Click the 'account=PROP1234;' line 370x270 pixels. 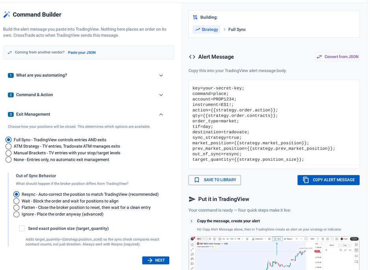[x=214, y=99]
